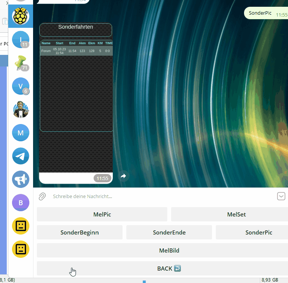Click the sent SonderPic message bubble
288x283 pixels.
(x=266, y=13)
